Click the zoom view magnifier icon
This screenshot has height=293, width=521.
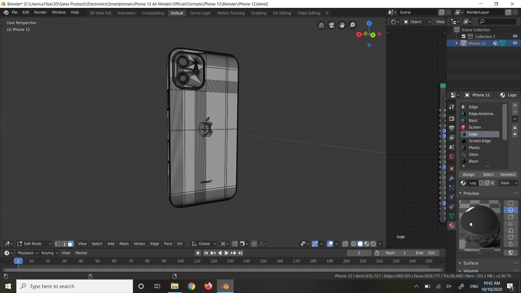tap(352, 25)
